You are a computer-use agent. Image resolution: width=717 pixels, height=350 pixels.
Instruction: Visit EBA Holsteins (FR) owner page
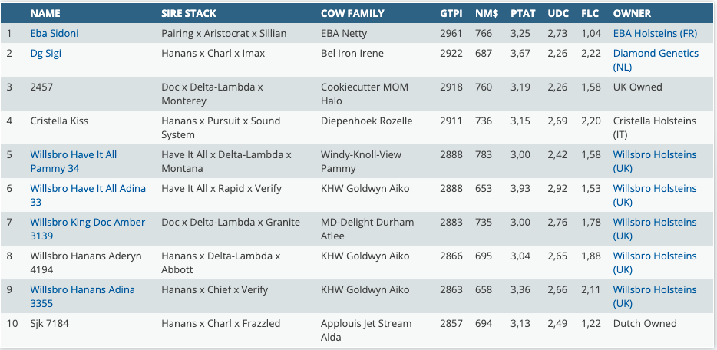pyautogui.click(x=656, y=34)
